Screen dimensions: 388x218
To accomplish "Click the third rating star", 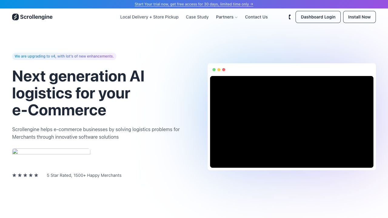I will pyautogui.click(x=25, y=175).
